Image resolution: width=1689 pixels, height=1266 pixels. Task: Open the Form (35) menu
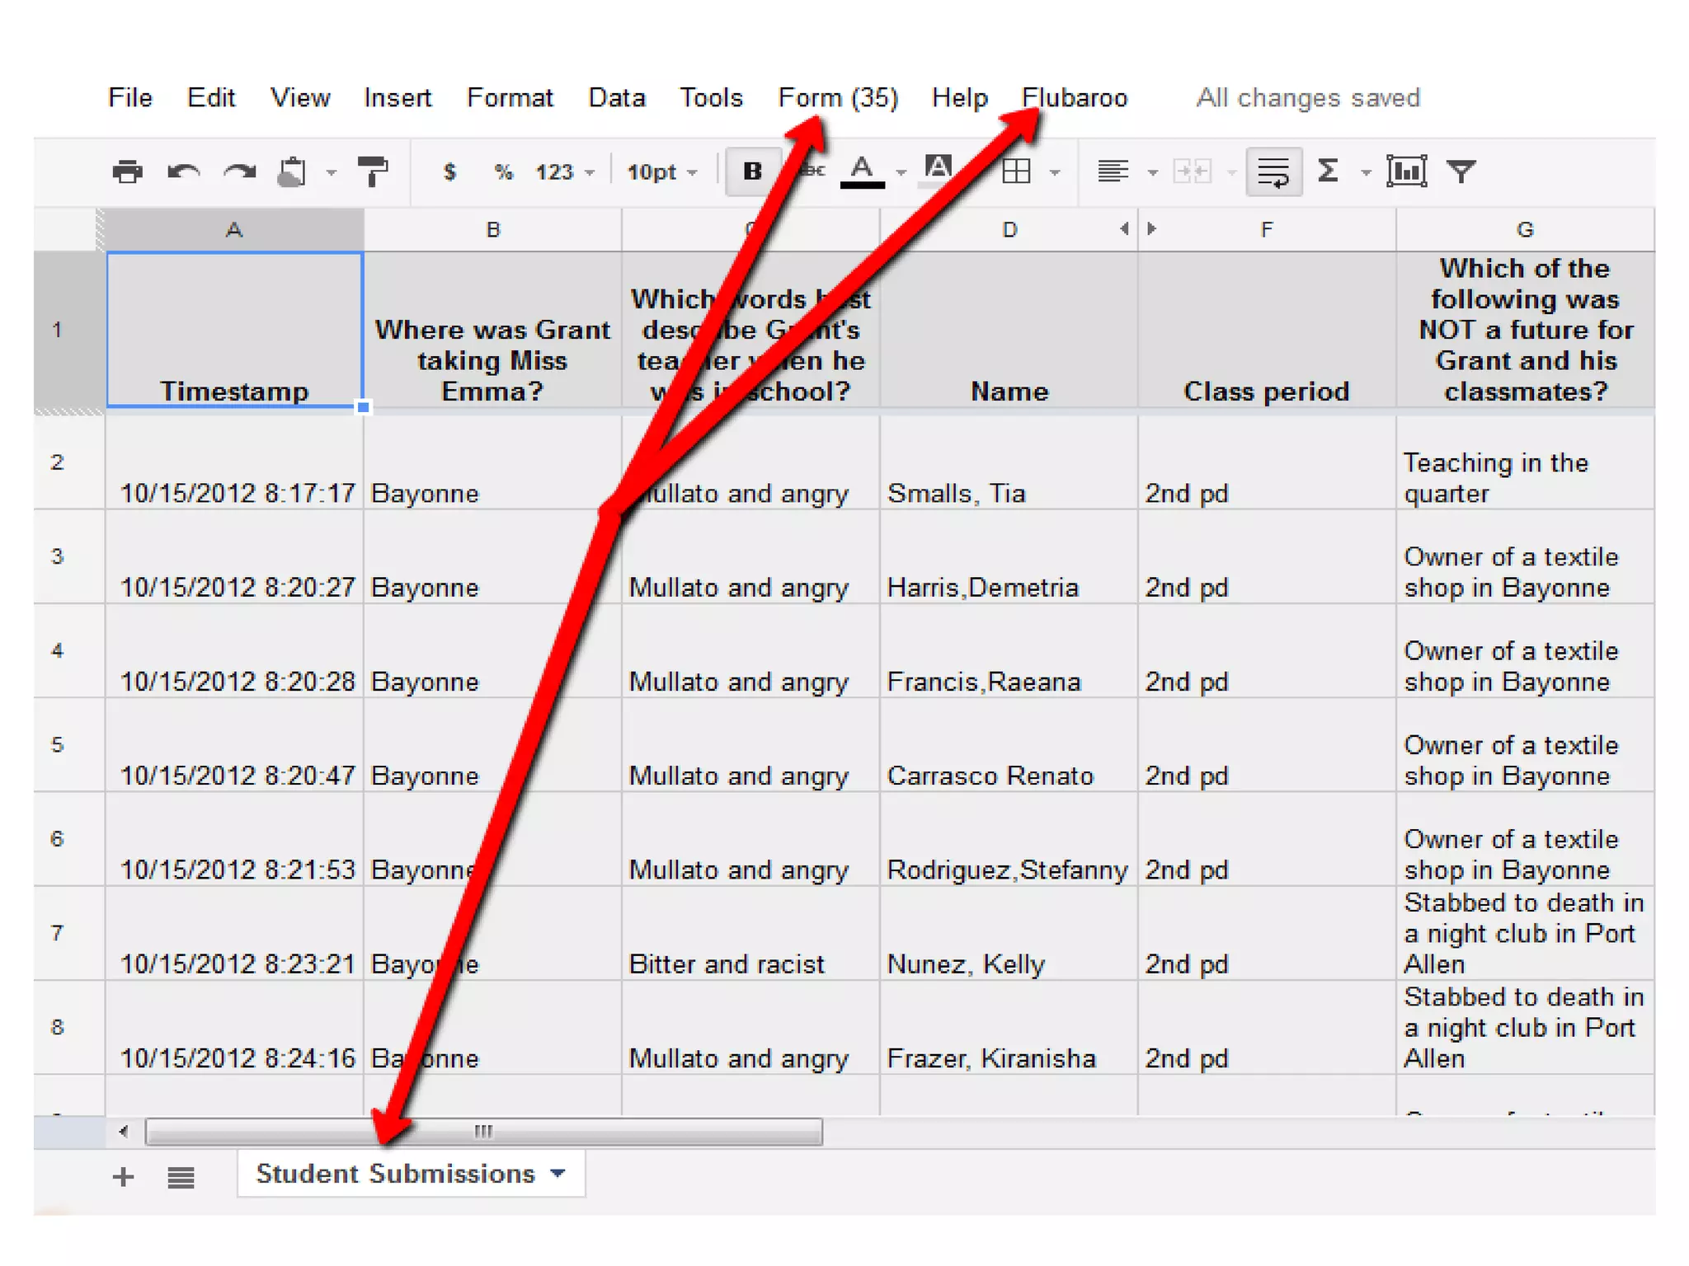[x=838, y=97]
